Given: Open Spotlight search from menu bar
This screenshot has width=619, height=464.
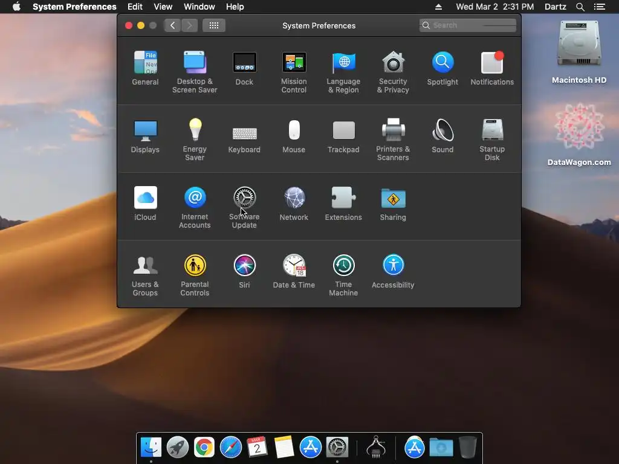Looking at the screenshot, I should [x=580, y=7].
